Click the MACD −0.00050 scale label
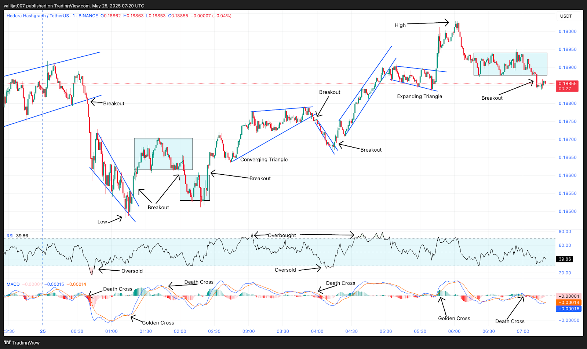Viewport: 587px width, 349px height. point(569,320)
